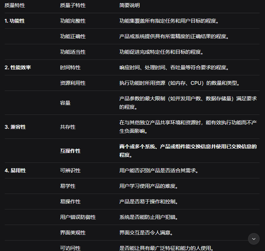Select the 2. 性能效率 cell

coord(18,68)
